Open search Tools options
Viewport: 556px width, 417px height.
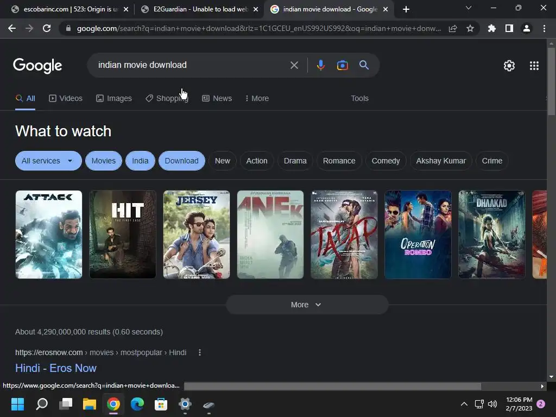359,98
